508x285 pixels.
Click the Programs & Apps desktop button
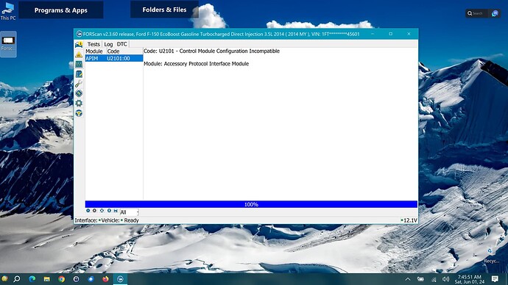point(61,10)
